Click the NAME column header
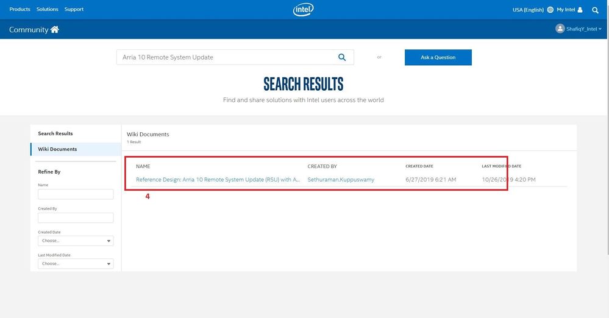The image size is (609, 318). point(143,166)
